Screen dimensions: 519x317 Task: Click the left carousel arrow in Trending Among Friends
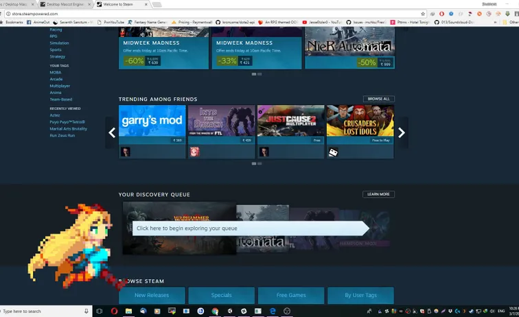(x=112, y=133)
